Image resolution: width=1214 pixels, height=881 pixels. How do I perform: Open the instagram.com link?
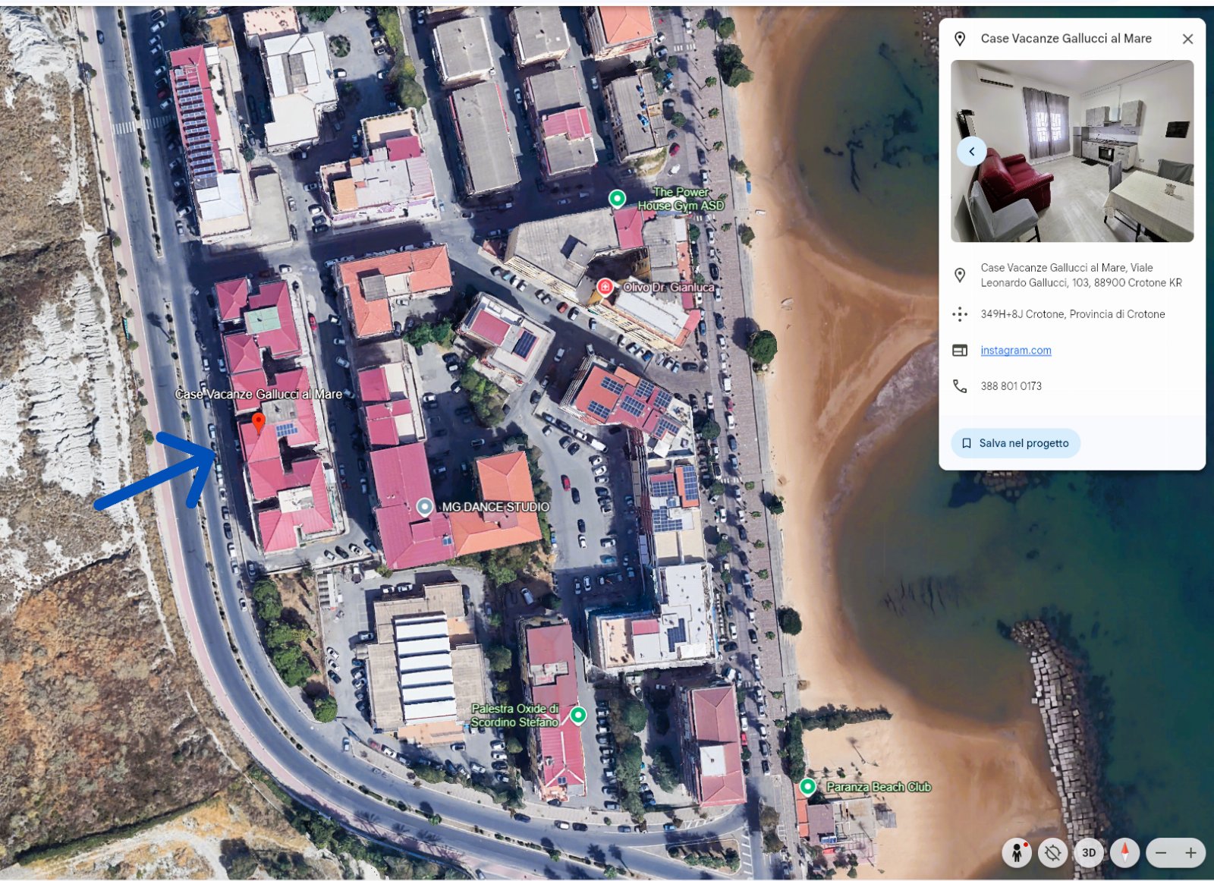(1016, 351)
